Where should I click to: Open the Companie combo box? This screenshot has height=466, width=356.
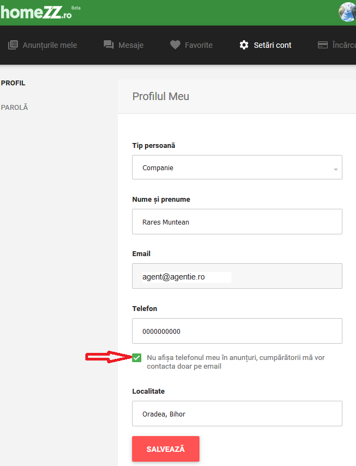237,167
